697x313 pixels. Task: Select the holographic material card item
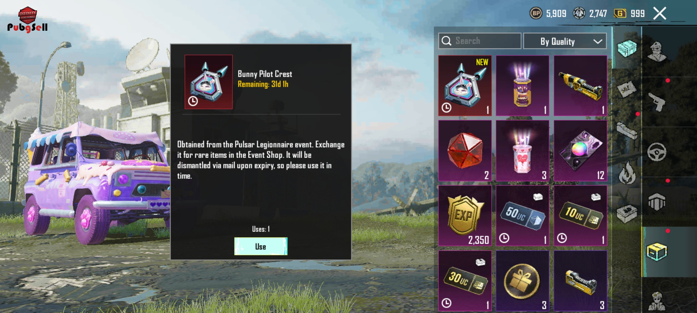[x=580, y=151]
